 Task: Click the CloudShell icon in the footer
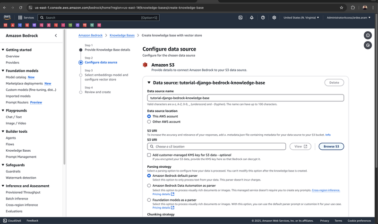(x=5, y=221)
